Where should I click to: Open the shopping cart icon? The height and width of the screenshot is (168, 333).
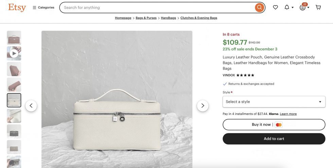coord(318,7)
